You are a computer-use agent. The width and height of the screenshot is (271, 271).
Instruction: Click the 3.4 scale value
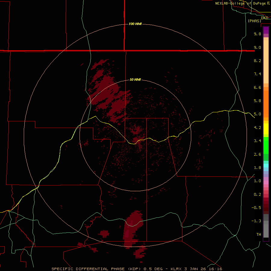(257, 141)
